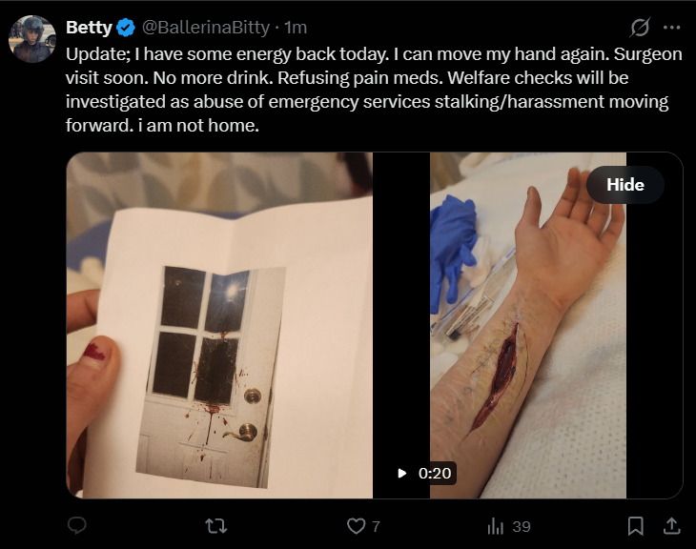Viewport: 696px width, 549px height.
Task: Open Betty's profile picture avatar
Action: coord(32,39)
